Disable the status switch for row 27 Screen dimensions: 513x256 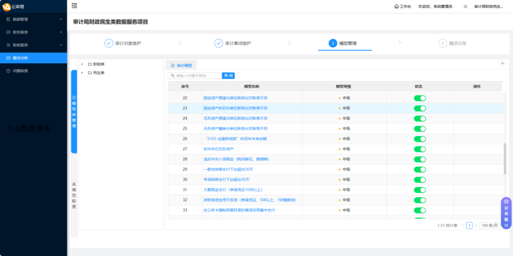[x=420, y=149]
